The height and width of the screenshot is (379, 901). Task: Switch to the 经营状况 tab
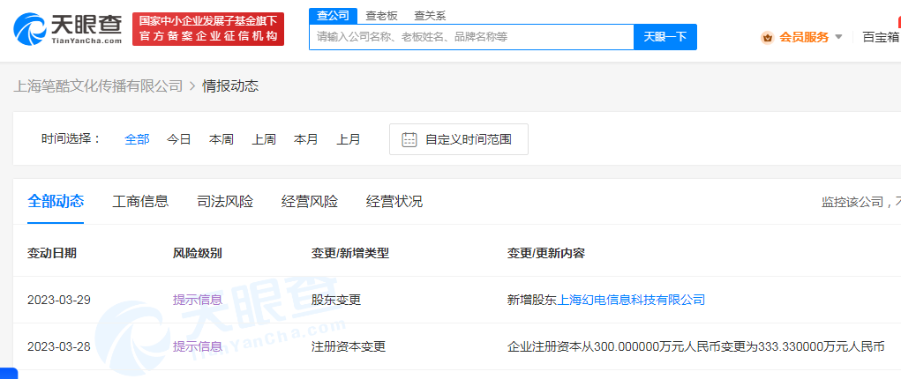(394, 202)
